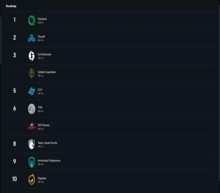The image size is (220, 193).
Task: Click the left side scrollbar thumb
Action: [0, 40]
